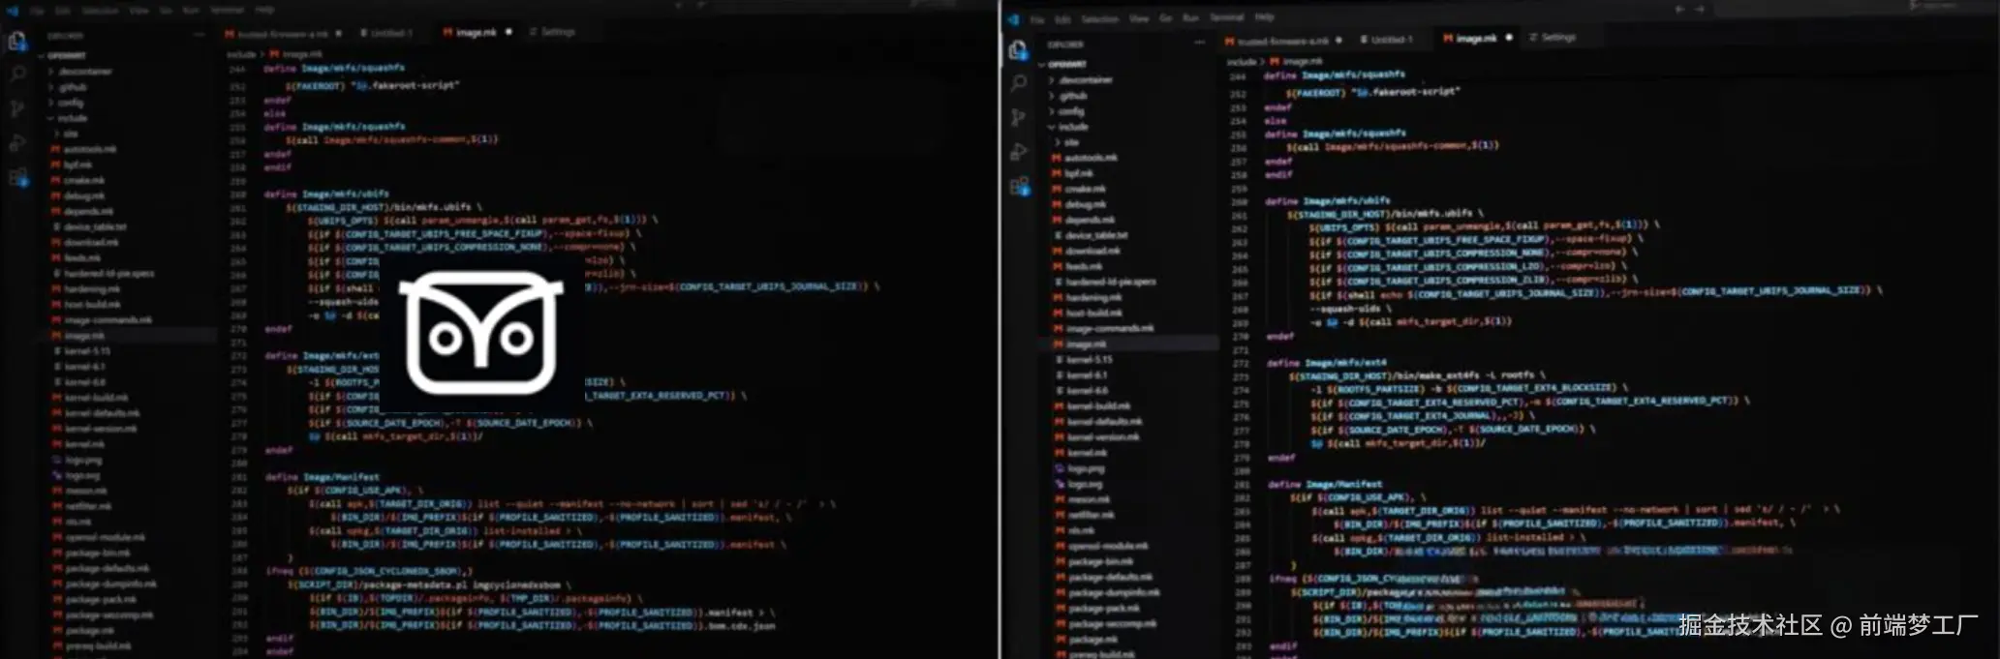Open autotools.mk in right window explorer

click(1091, 158)
